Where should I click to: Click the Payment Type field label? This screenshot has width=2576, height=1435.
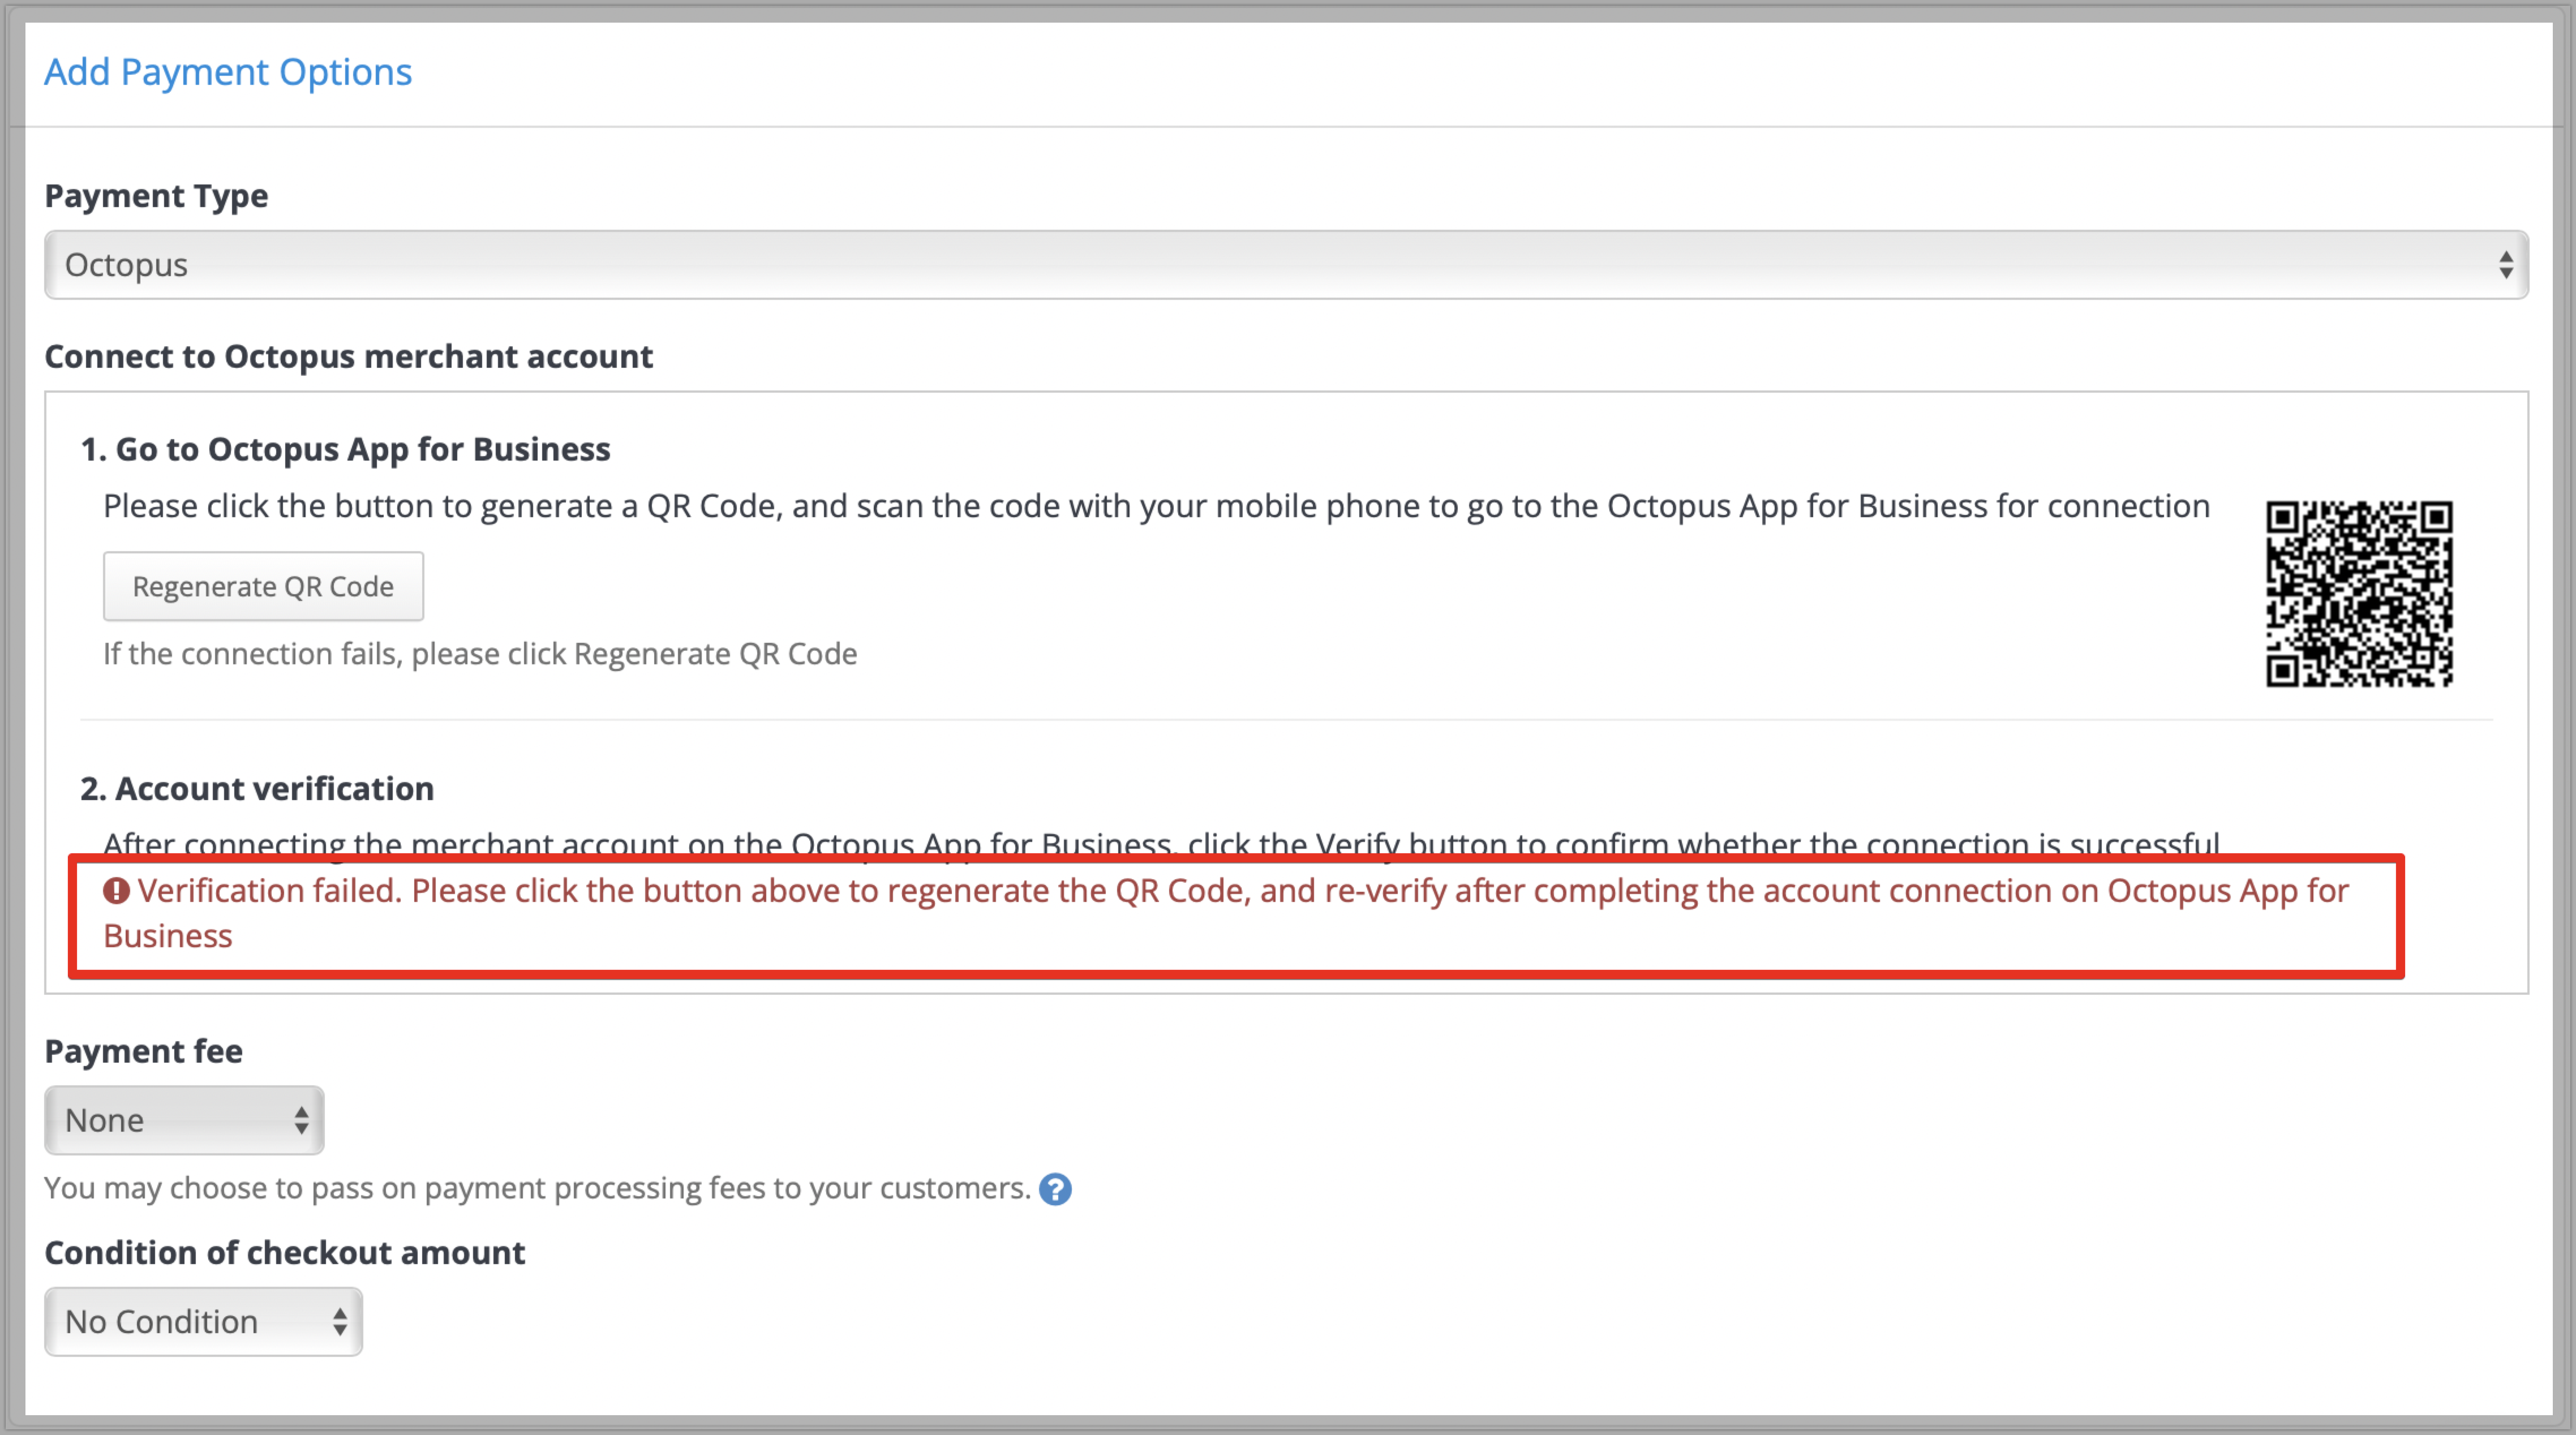156,196
